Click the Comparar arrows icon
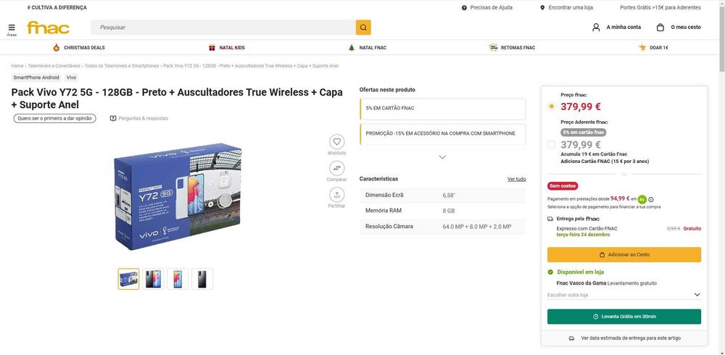 pyautogui.click(x=336, y=168)
